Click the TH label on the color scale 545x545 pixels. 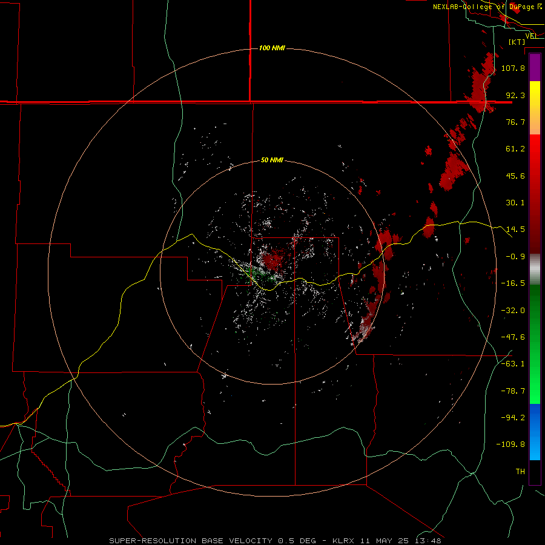[x=520, y=472]
